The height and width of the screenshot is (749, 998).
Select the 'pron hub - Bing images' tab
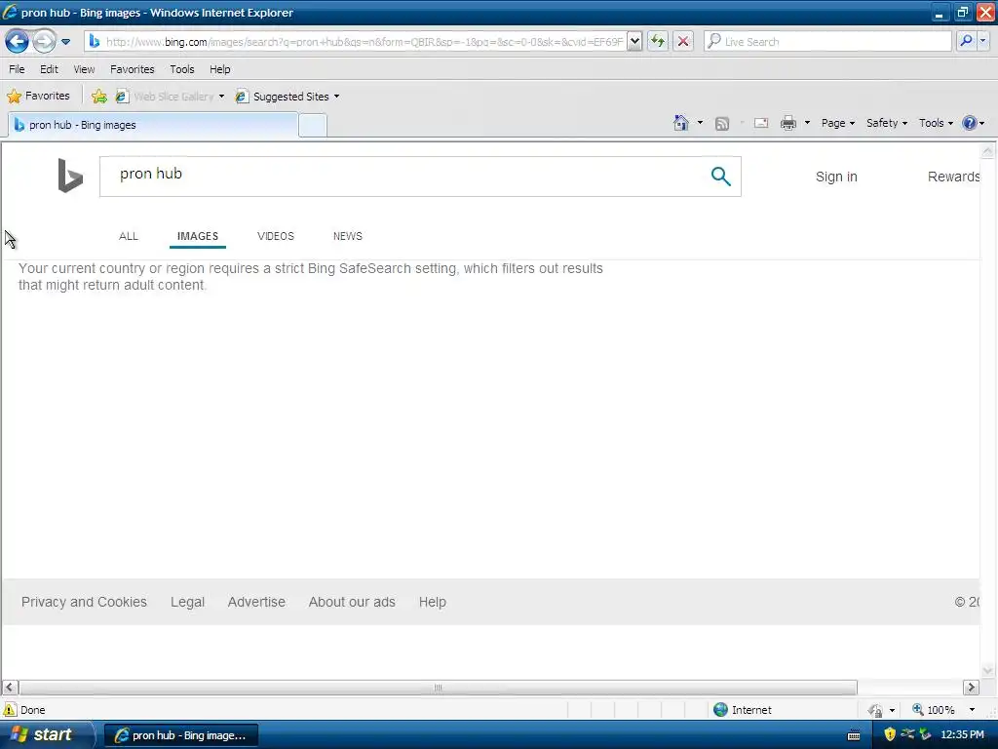[x=153, y=125]
